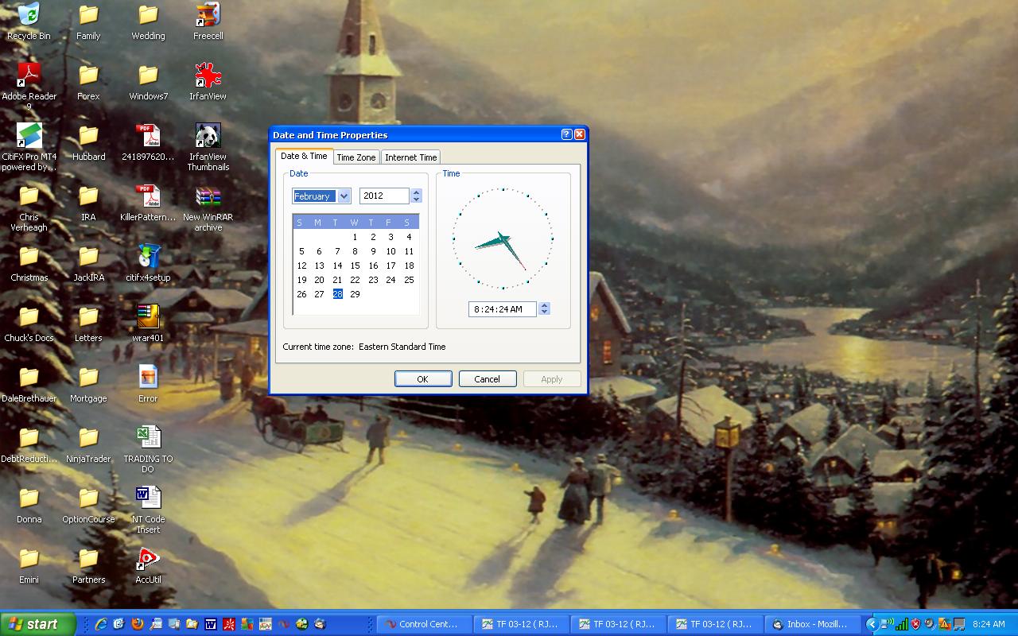
Task: Select the IrfanView desktop shortcut with red splat
Action: click(x=208, y=82)
